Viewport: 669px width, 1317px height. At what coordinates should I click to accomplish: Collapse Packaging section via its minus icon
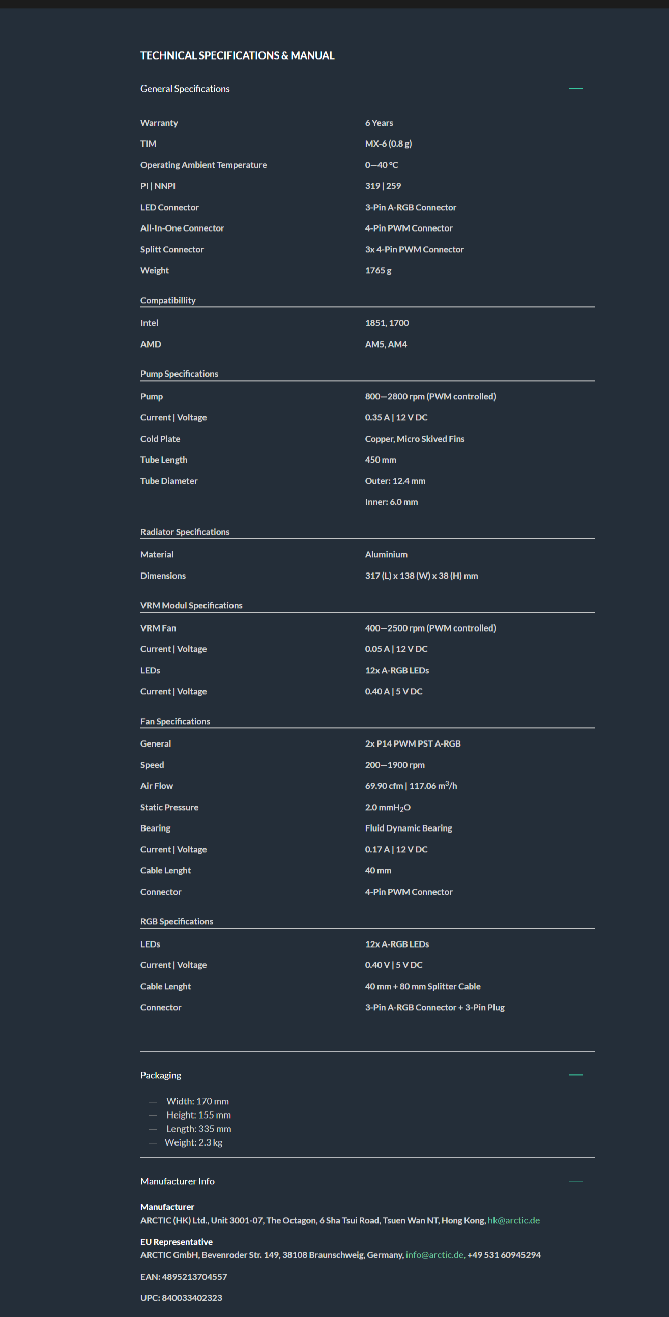[x=575, y=1075]
